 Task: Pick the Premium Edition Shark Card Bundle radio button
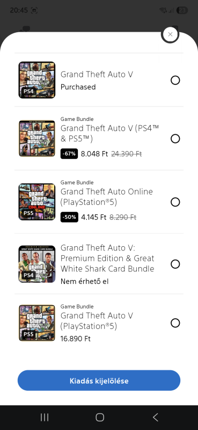(175, 264)
